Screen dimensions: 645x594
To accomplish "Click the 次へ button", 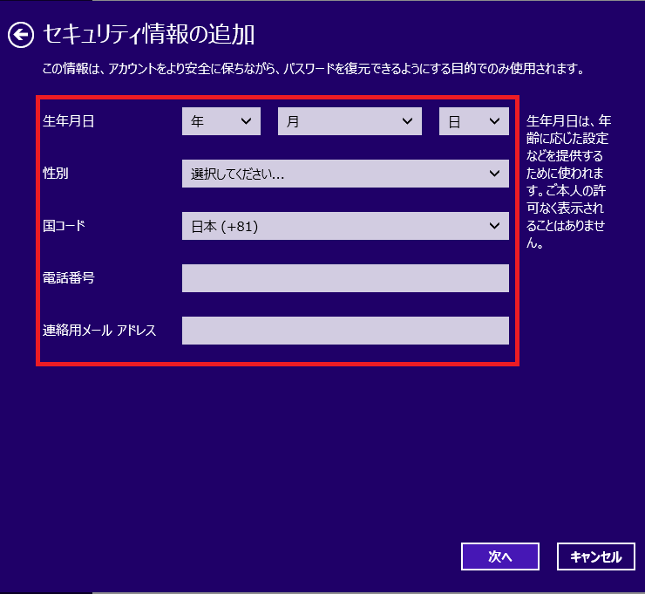I will click(500, 556).
